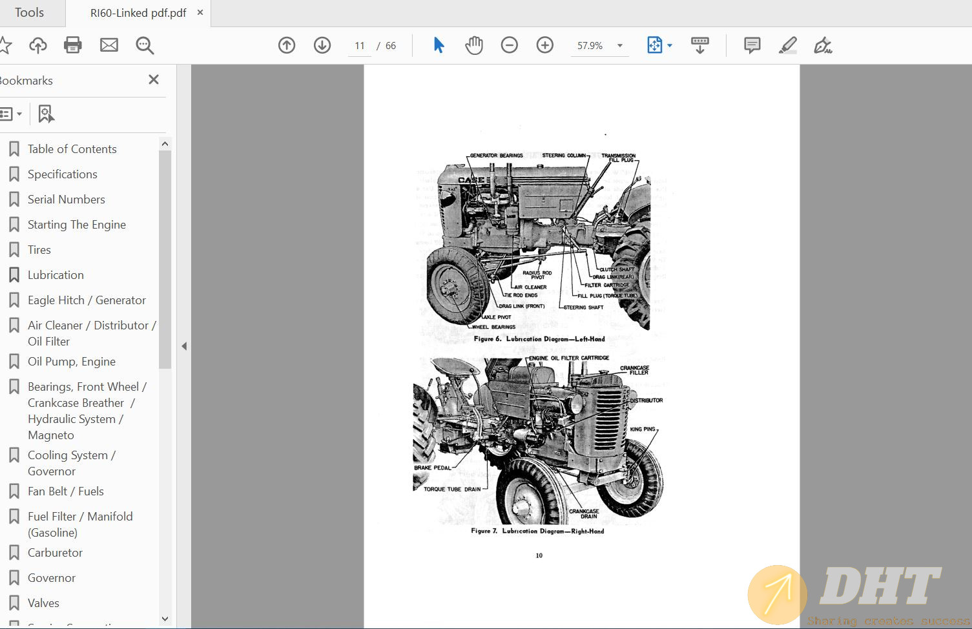Click the right-hand tractor diagram image
The width and height of the screenshot is (972, 629).
539,439
